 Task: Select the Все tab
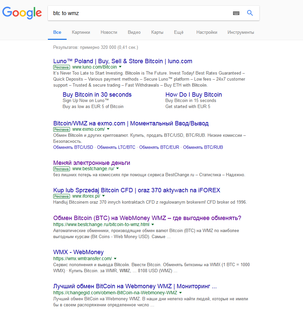coord(57,32)
